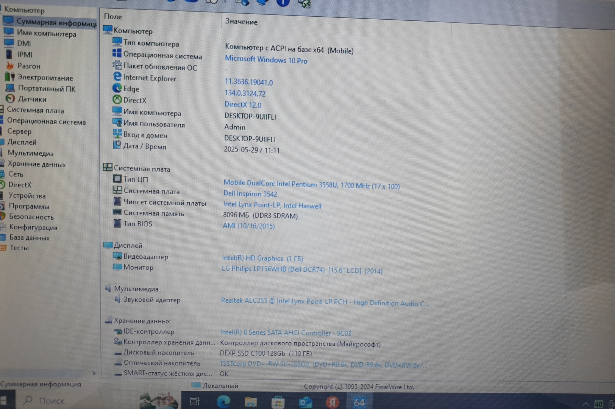Select Безопасность in tree

click(31, 217)
